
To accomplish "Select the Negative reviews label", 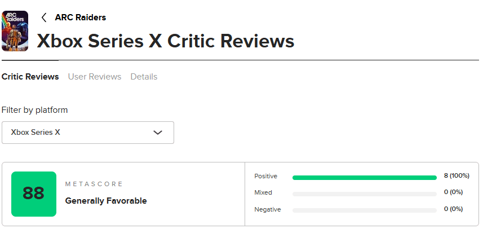I will tap(267, 209).
